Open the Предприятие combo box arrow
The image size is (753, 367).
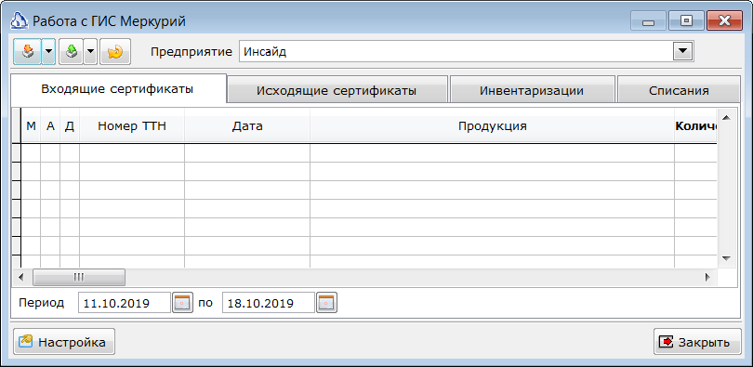[682, 51]
